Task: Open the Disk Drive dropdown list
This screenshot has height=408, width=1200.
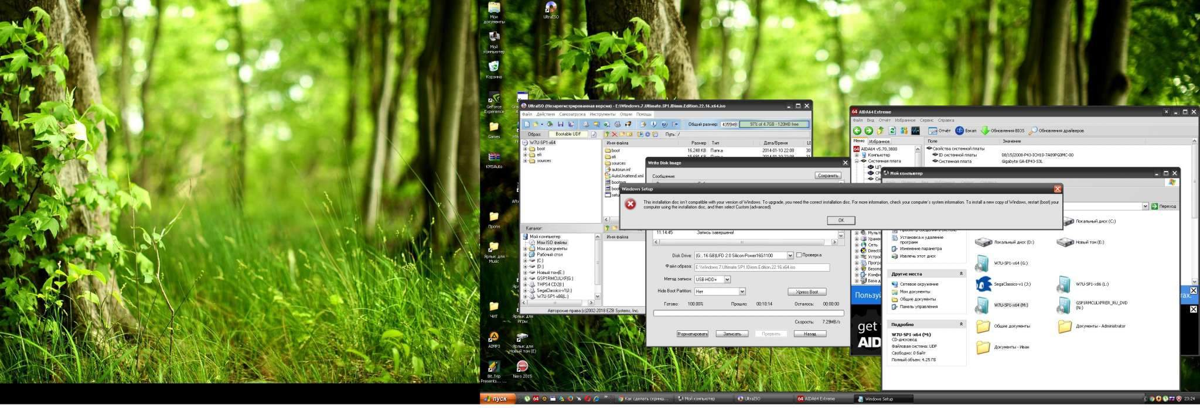Action: (x=790, y=255)
